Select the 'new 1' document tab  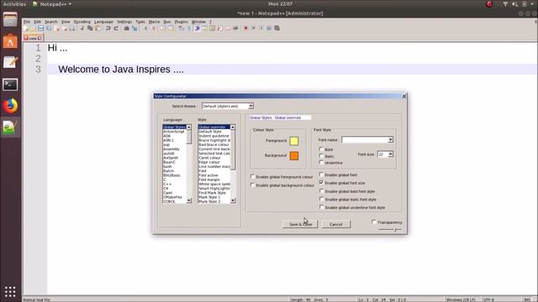(x=33, y=38)
